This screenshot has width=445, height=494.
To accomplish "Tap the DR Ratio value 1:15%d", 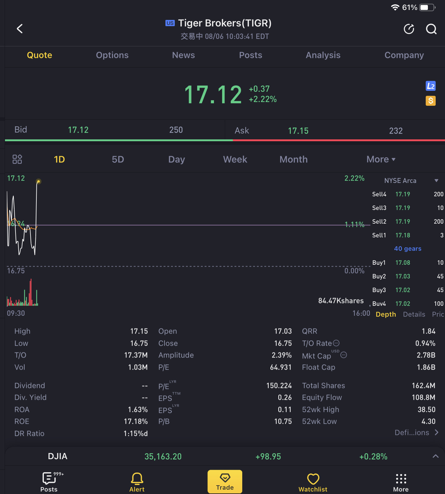I will (136, 434).
